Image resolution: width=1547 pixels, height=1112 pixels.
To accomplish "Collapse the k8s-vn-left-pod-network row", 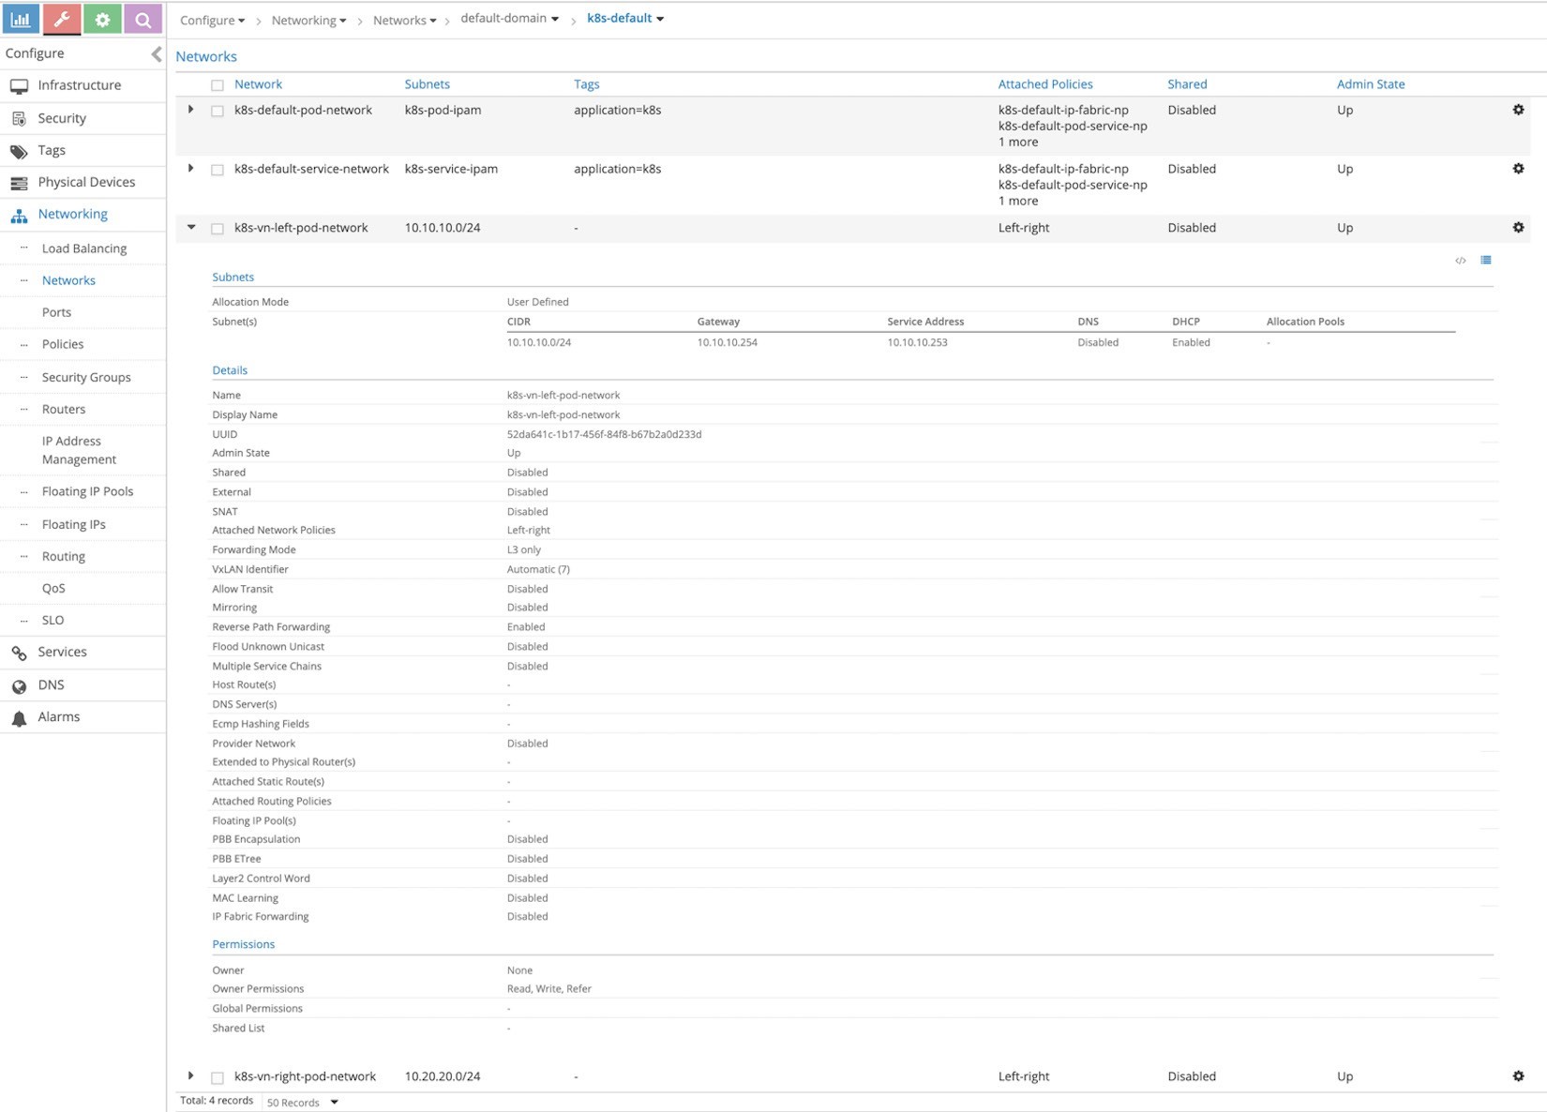I will [x=191, y=227].
